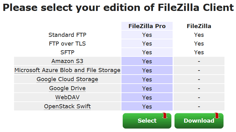This screenshot has height=132, width=236.
Task: Click the green Select button
Action: (147, 121)
